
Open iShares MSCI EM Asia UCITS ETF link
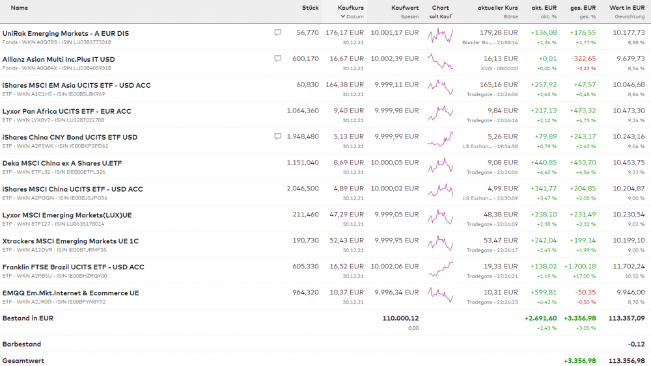76,85
